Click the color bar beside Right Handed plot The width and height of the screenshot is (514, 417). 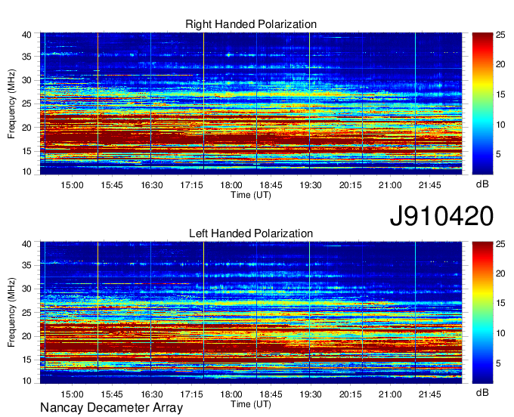(x=482, y=103)
